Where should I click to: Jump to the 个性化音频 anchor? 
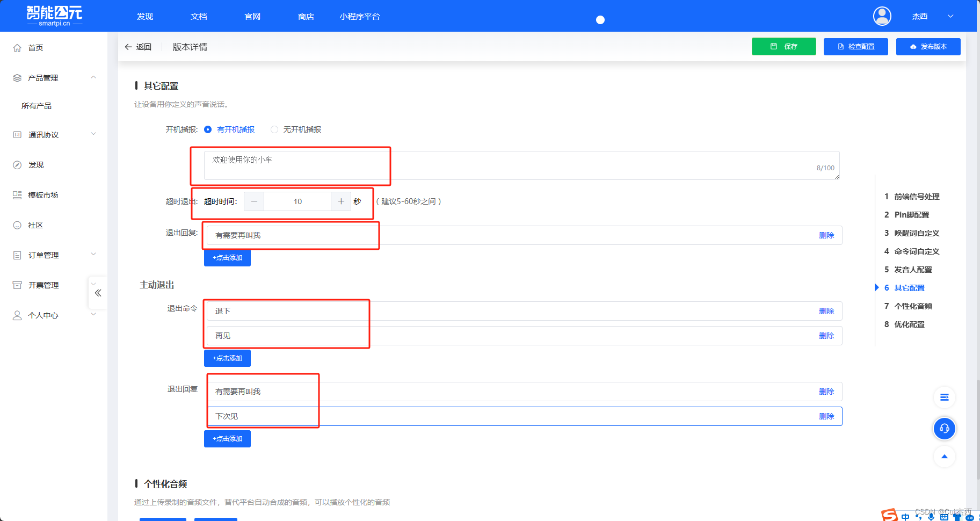[913, 306]
